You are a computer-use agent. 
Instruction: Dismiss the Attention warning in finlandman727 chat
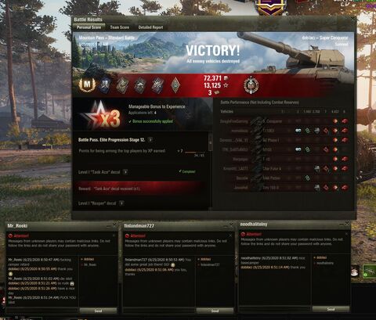[x=230, y=236]
